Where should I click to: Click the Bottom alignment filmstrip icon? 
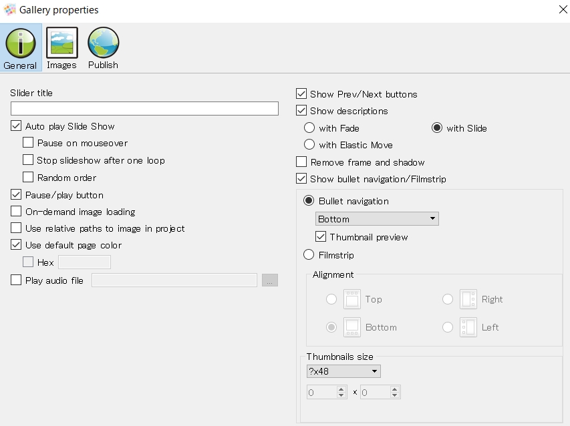(x=352, y=327)
